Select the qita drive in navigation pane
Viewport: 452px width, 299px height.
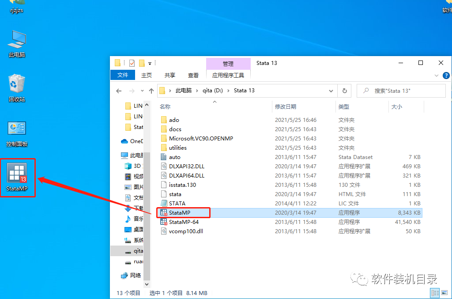134,251
